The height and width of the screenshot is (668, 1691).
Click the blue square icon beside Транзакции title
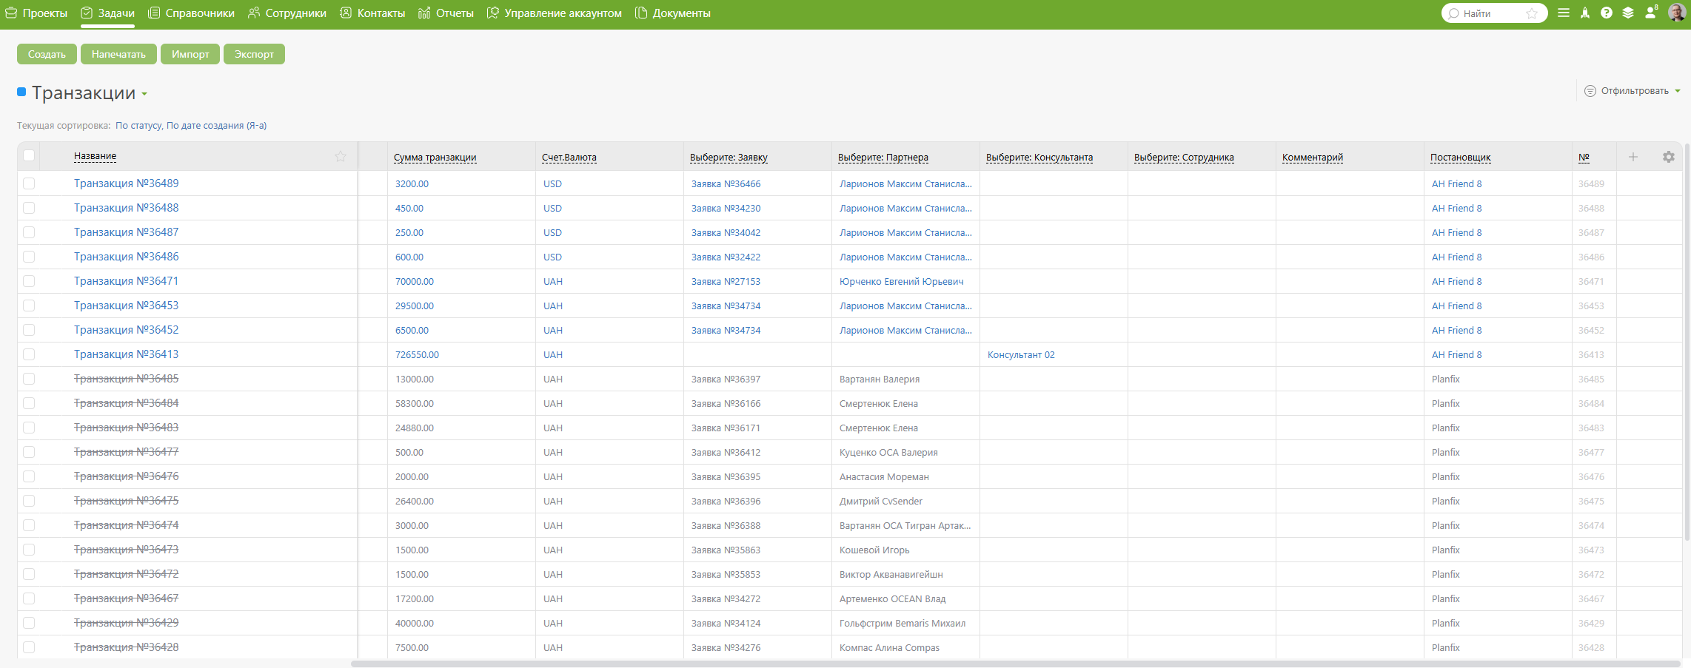pos(21,92)
